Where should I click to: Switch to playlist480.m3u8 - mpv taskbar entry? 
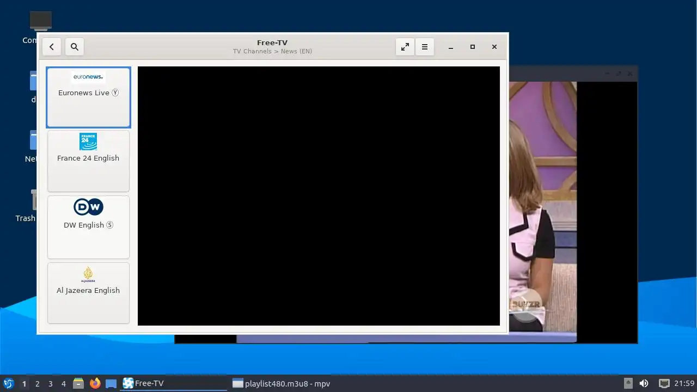(283, 383)
